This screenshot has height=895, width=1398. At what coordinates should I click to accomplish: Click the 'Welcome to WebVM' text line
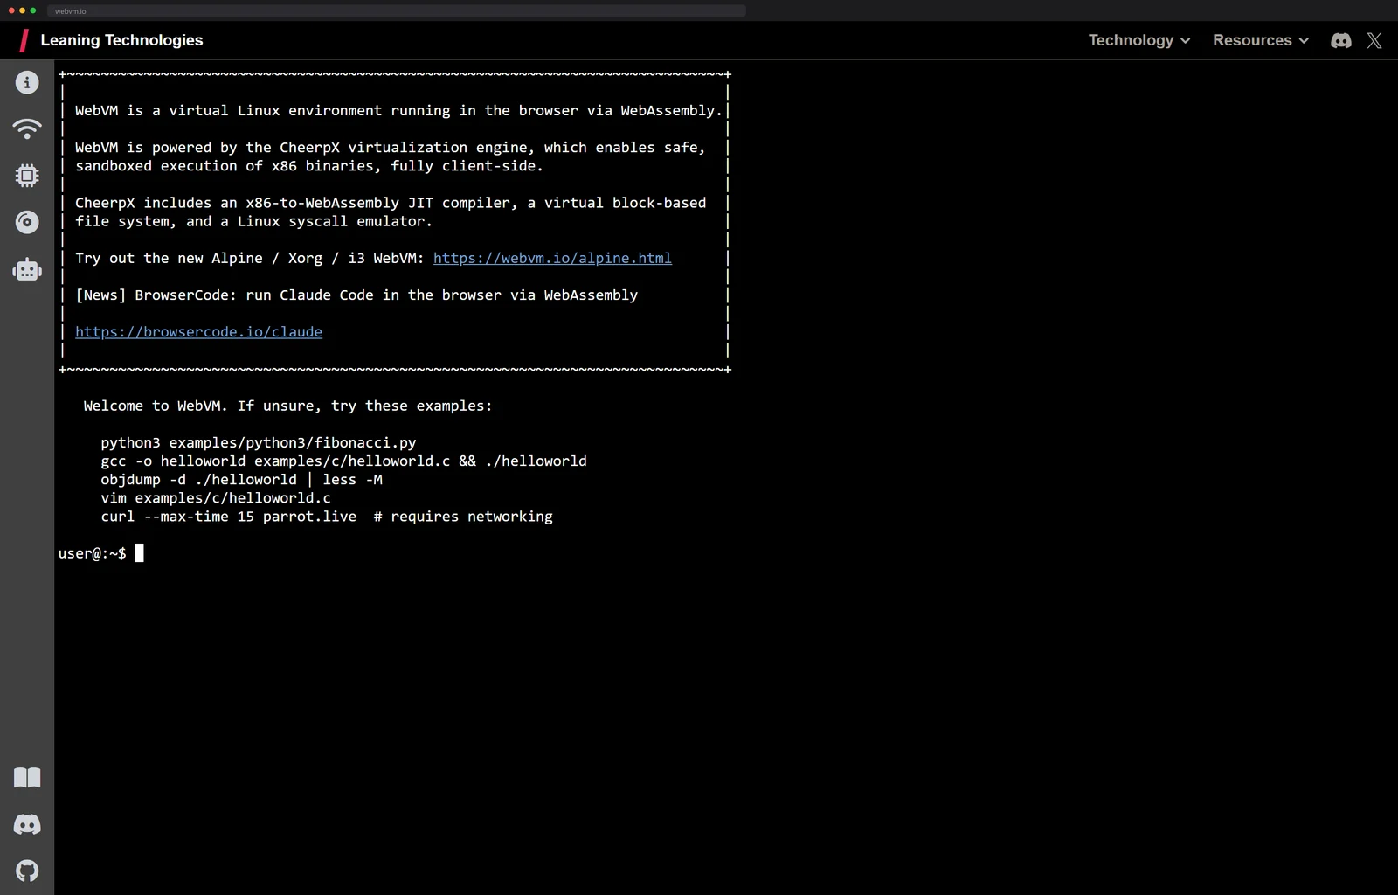tap(287, 406)
